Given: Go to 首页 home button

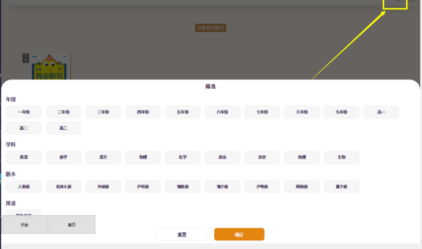Looking at the screenshot, I should (72, 225).
